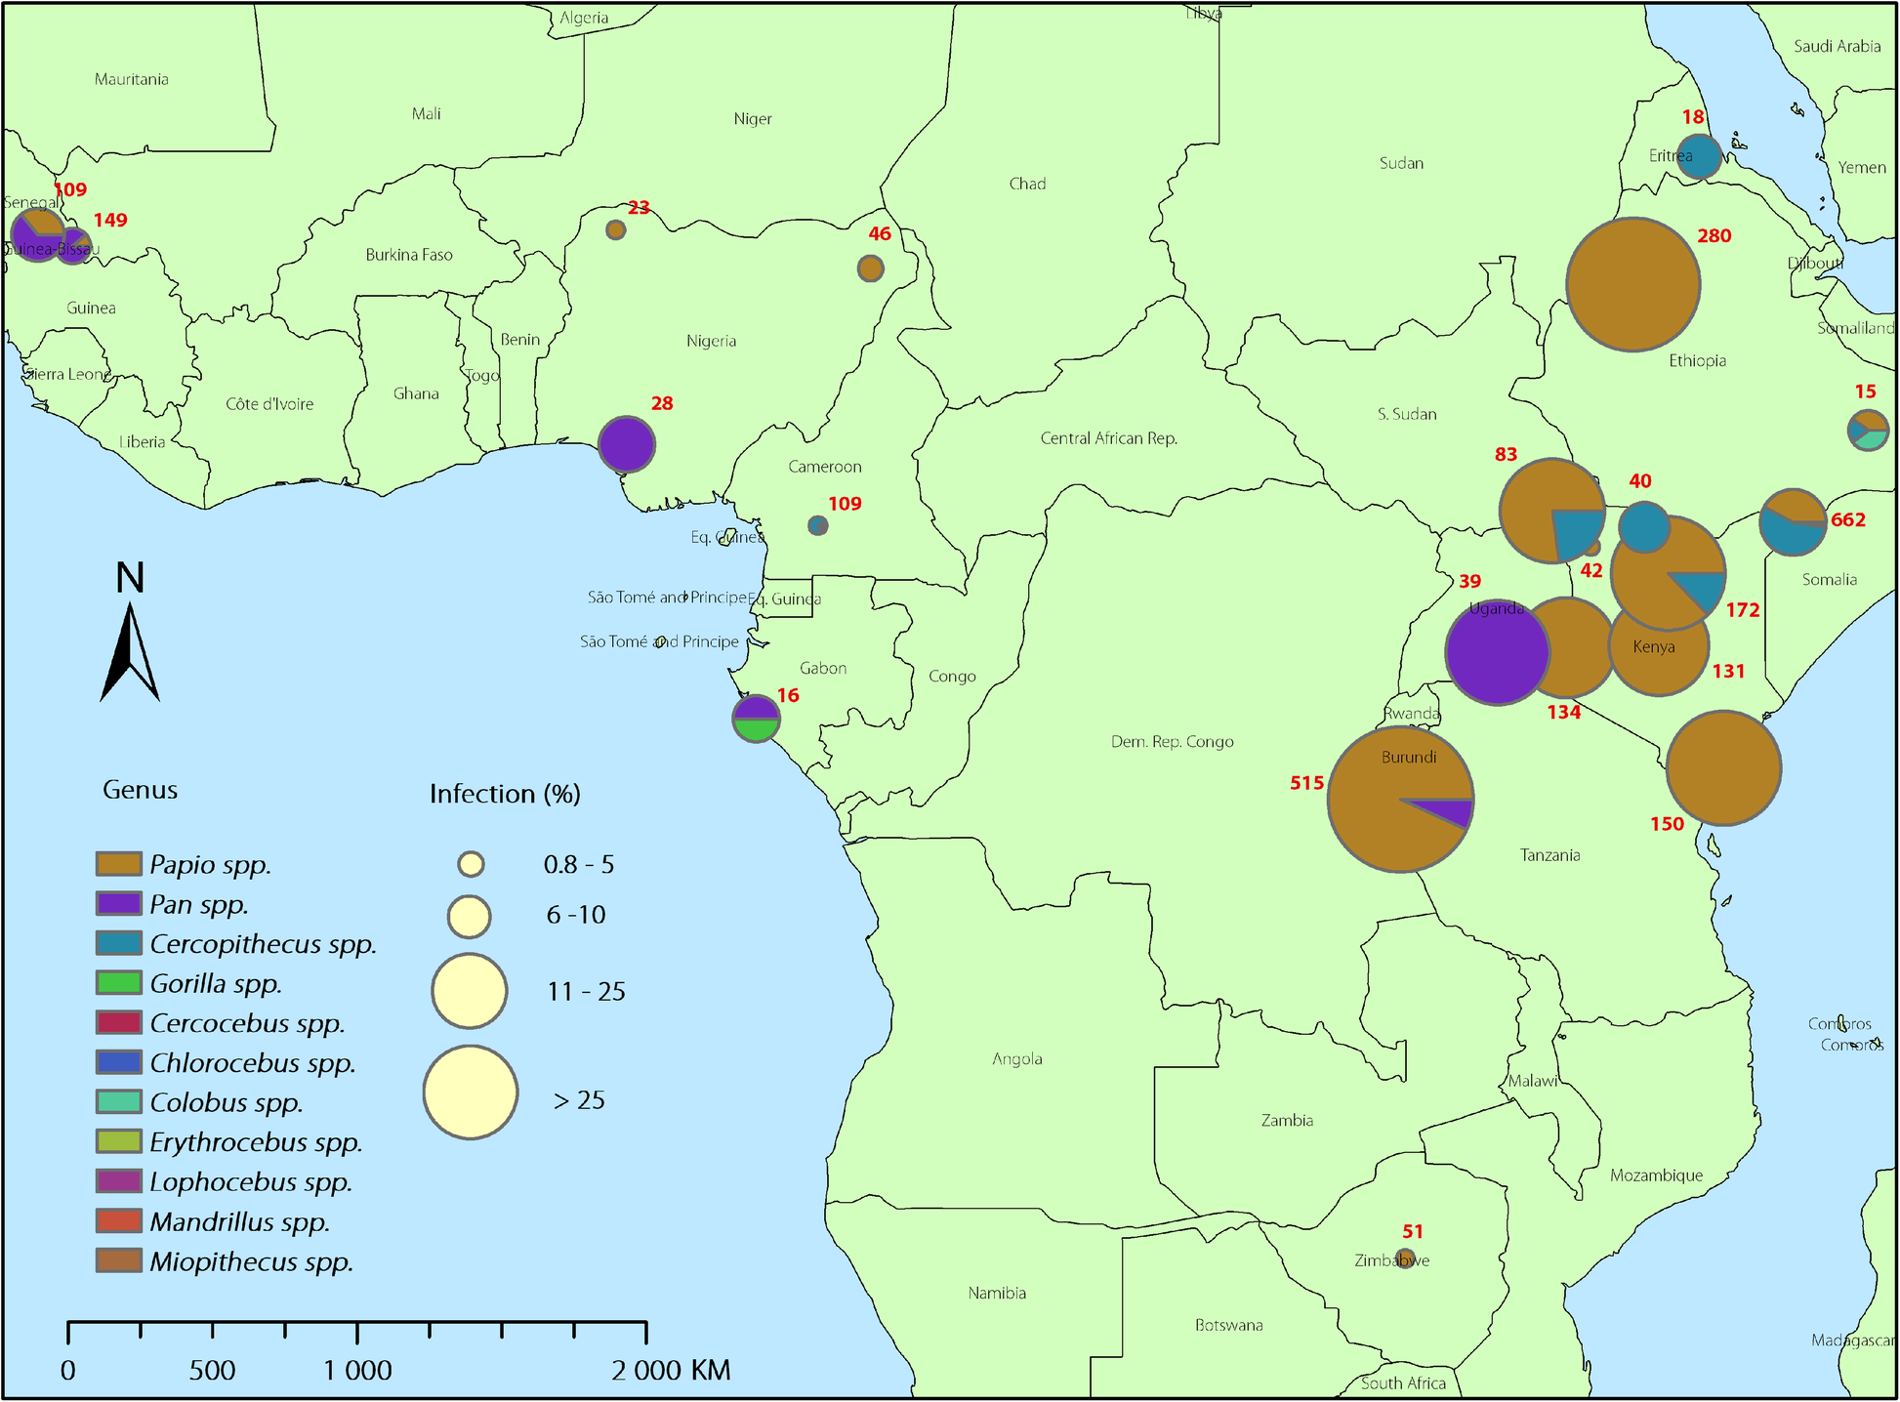Click the Niger country label
1900x1402 pixels.
(x=753, y=119)
